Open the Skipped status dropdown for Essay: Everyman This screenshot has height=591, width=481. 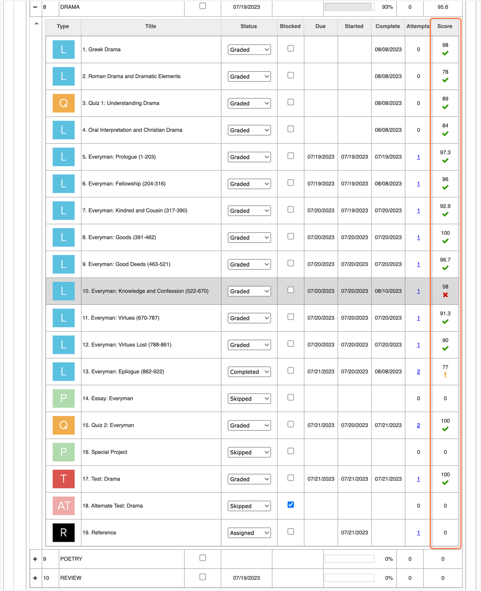click(x=249, y=399)
